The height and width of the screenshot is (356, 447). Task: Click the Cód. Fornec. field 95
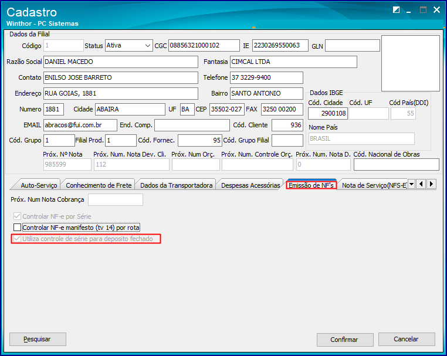point(200,141)
